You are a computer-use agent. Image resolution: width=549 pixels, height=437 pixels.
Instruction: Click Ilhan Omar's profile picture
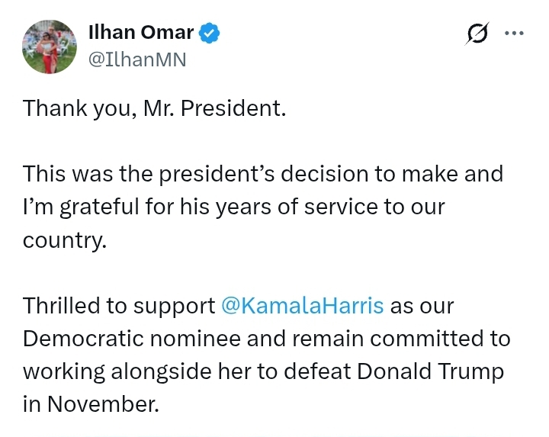click(x=50, y=47)
